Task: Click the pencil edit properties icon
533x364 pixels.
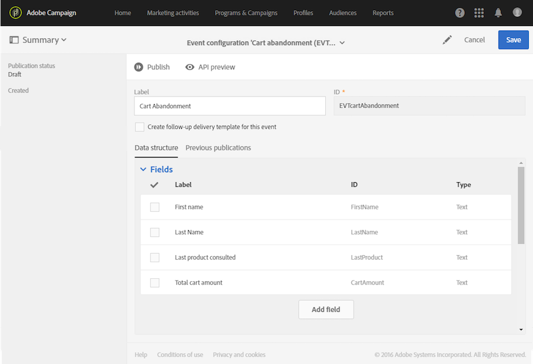Action: click(x=447, y=40)
